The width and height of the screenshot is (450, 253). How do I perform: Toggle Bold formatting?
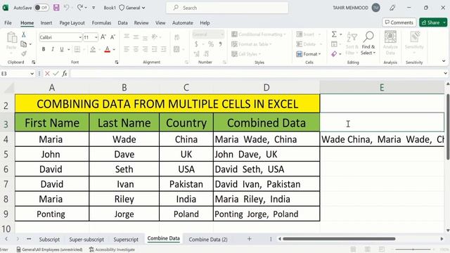44,49
